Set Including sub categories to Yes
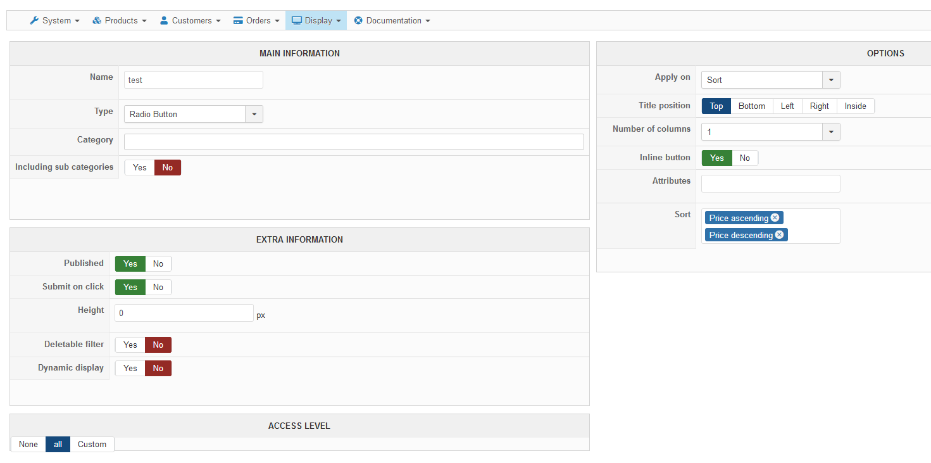This screenshot has height=463, width=931. tap(140, 167)
